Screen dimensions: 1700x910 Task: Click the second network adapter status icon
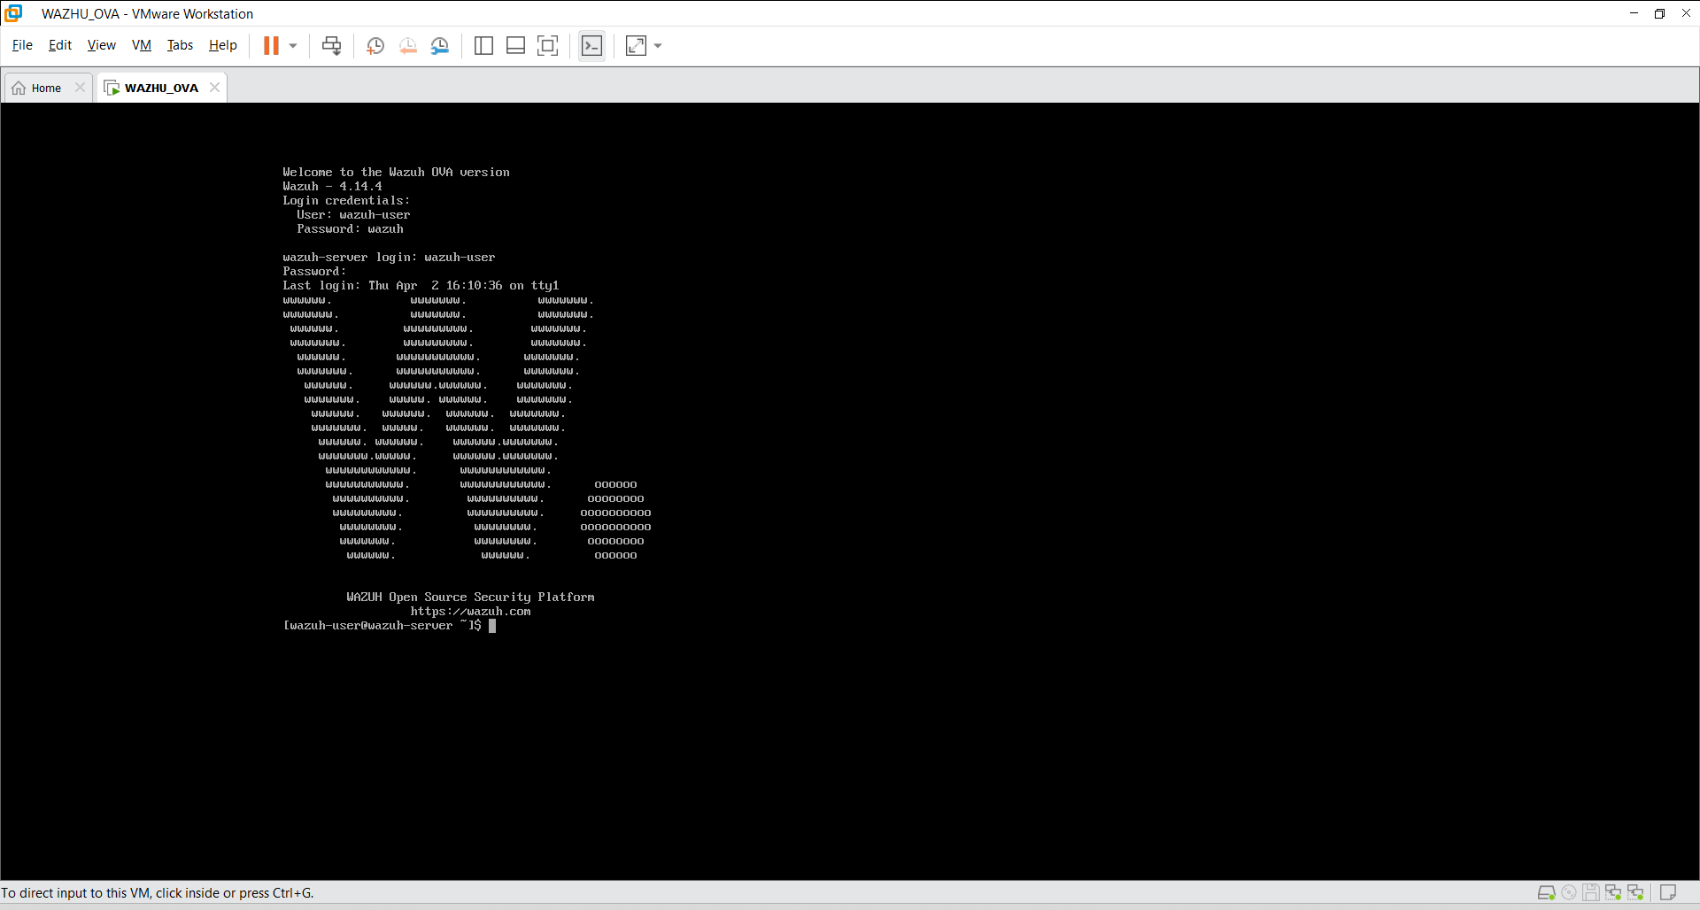coord(1635,892)
